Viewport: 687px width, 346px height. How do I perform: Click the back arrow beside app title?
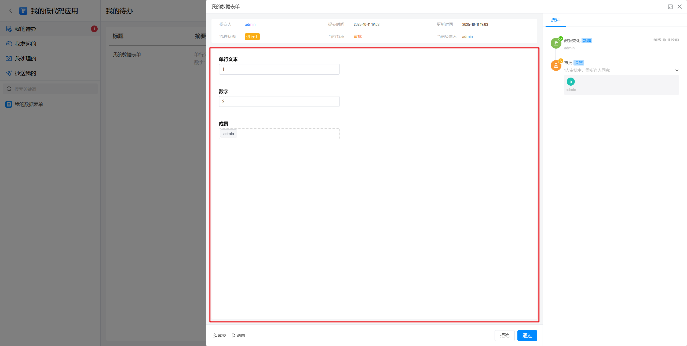(x=10, y=11)
